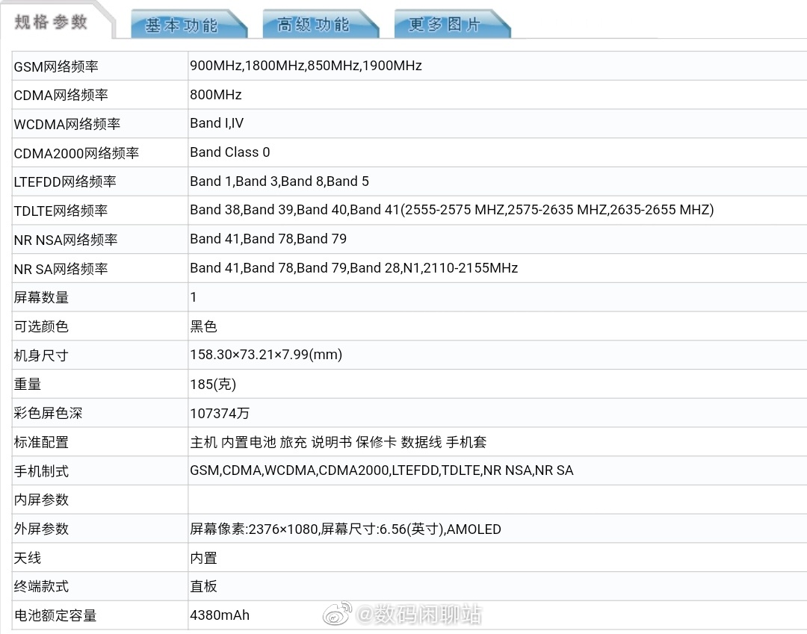Screen dimensions: 807x634
Task: Select the 标准配置 label
Action: [x=41, y=442]
